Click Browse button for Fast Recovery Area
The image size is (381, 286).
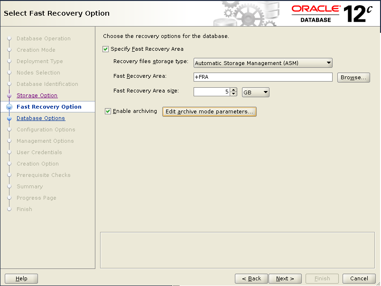click(353, 77)
